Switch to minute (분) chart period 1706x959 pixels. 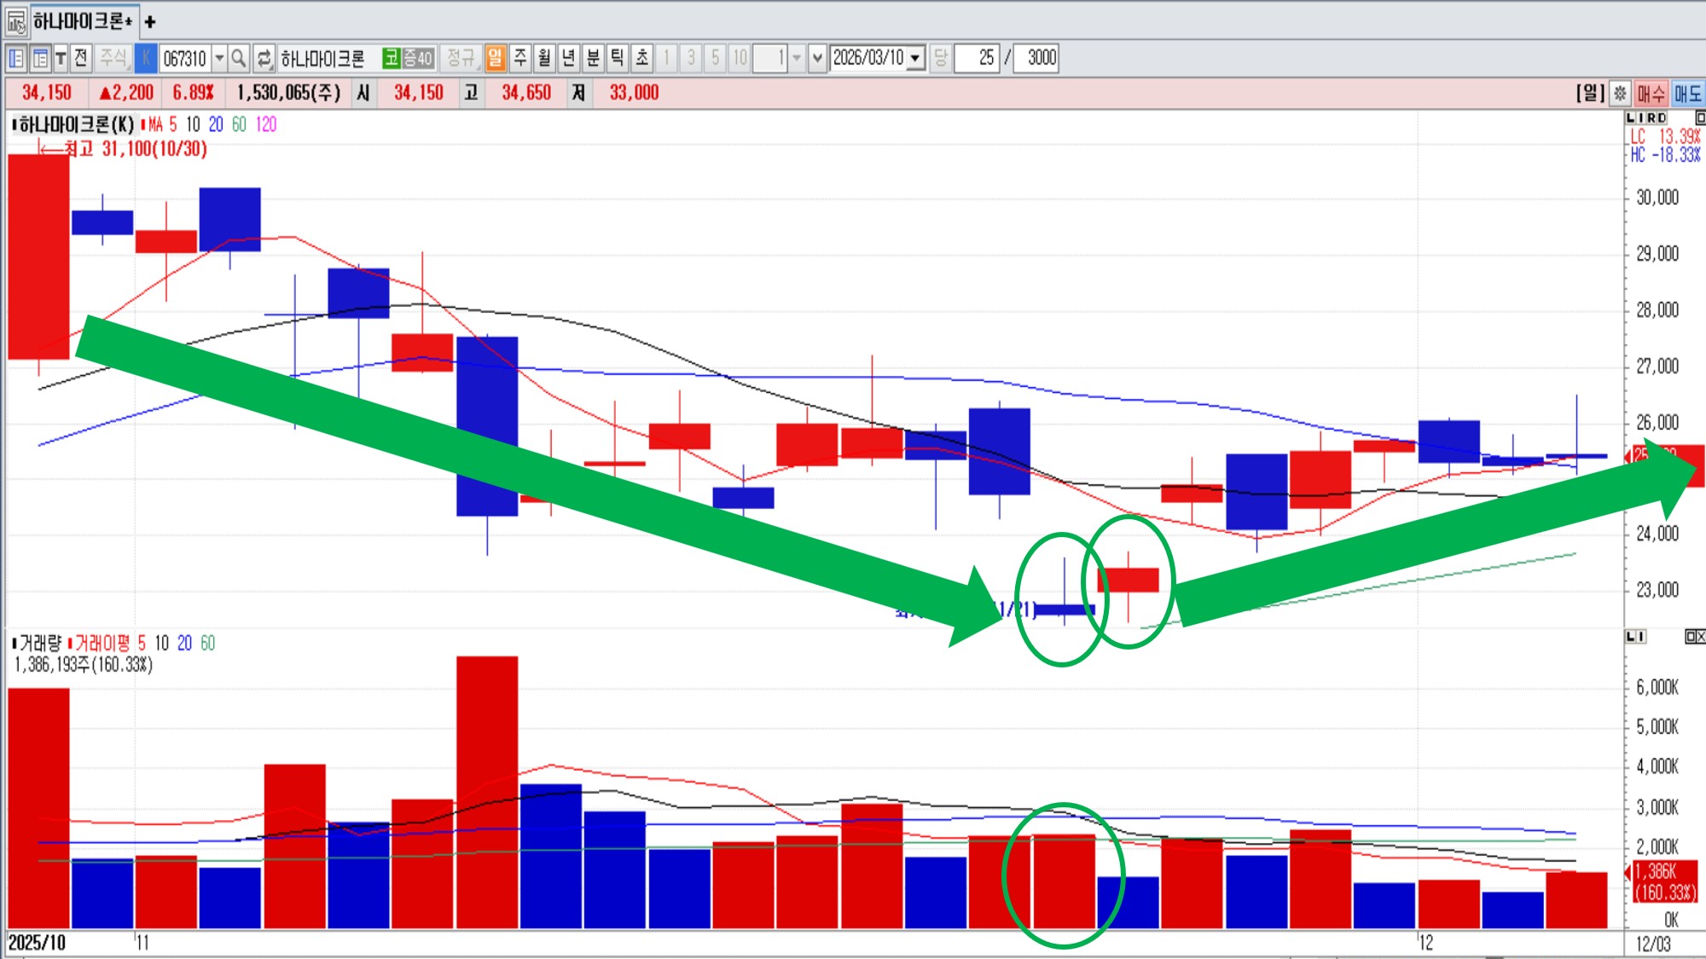(593, 58)
